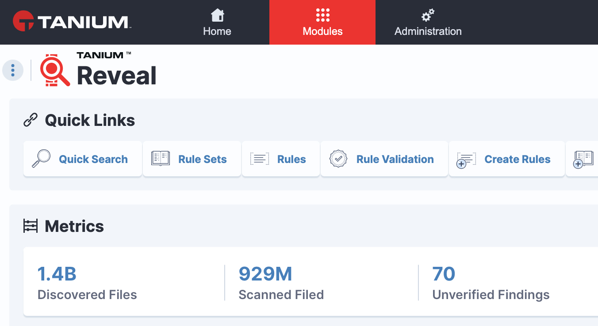The height and width of the screenshot is (326, 598).
Task: Click the 1.4B Discovered Files value
Action: [57, 274]
